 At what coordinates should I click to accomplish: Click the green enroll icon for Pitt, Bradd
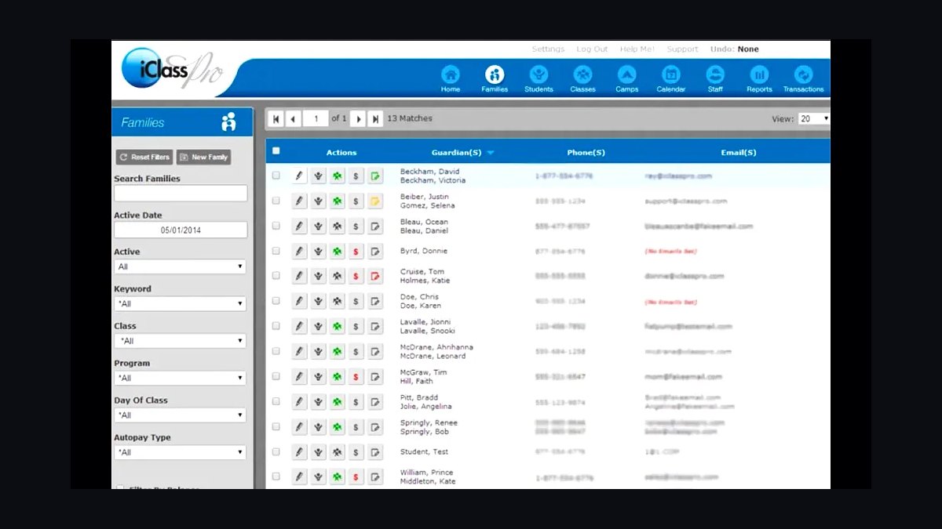(x=338, y=402)
